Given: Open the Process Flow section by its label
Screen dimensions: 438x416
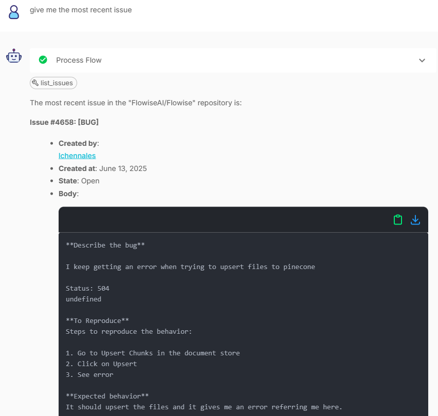Looking at the screenshot, I should pos(79,60).
